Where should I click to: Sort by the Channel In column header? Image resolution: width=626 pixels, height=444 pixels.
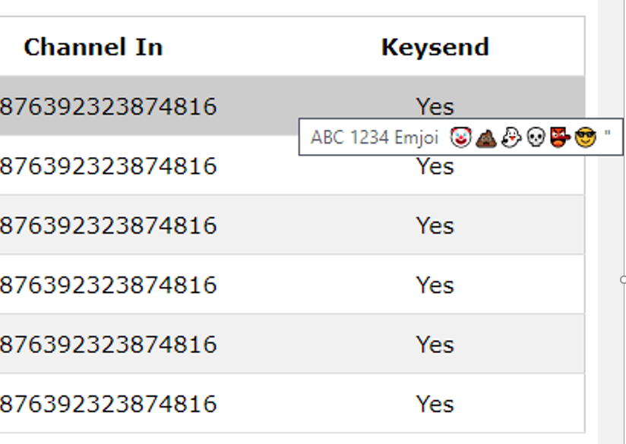[93, 47]
